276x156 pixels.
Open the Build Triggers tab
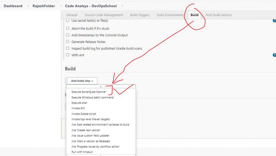pos(140,15)
